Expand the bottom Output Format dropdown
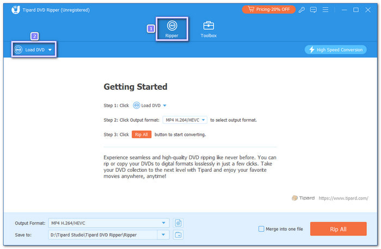The height and width of the screenshot is (249, 381). point(164,223)
